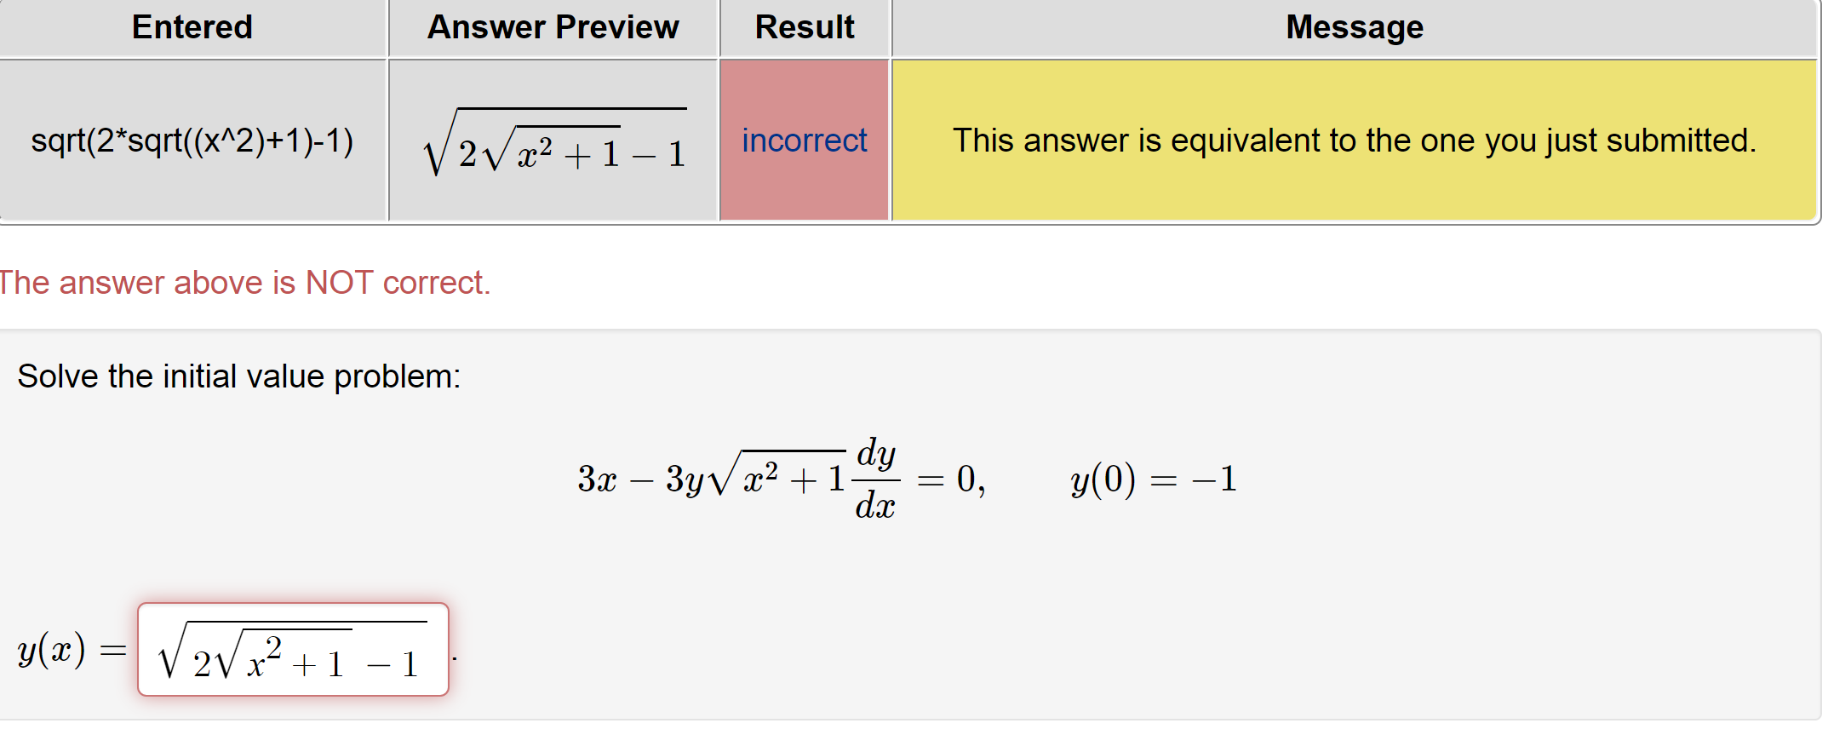
Task: Click the Message column header
Action: 1354,26
